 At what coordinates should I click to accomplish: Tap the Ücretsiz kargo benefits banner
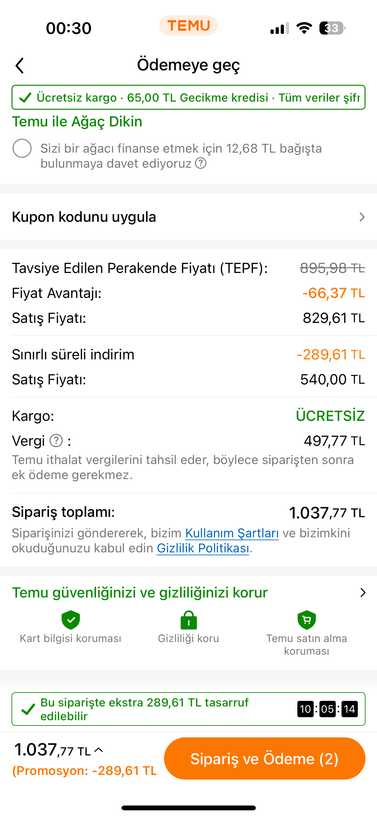189,97
